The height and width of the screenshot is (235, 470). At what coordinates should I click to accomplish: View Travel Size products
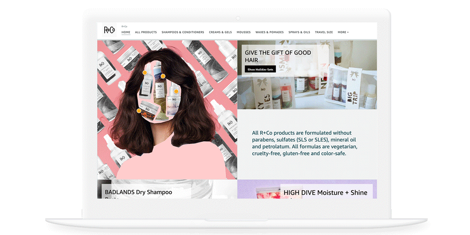[x=324, y=32]
